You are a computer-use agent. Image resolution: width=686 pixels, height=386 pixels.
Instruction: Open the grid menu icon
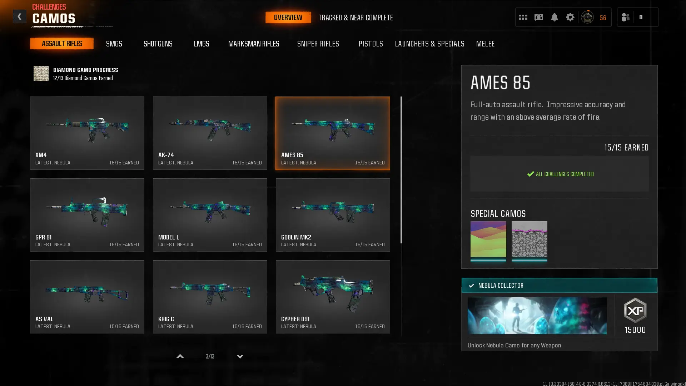[x=523, y=17]
